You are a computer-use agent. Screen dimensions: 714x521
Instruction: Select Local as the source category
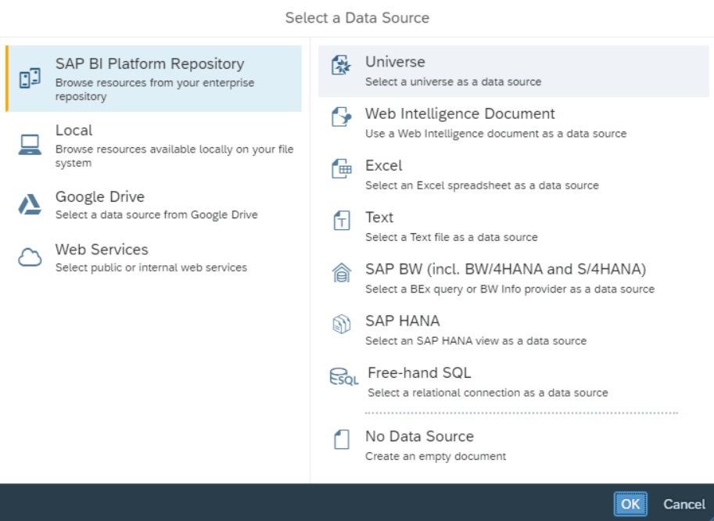click(74, 131)
